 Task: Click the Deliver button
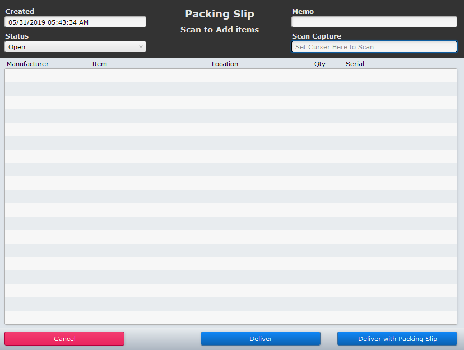260,338
